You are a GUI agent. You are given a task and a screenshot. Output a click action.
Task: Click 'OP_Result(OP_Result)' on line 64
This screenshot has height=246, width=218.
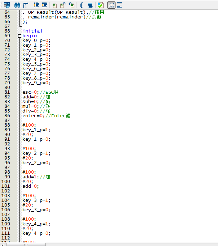(x=57, y=12)
